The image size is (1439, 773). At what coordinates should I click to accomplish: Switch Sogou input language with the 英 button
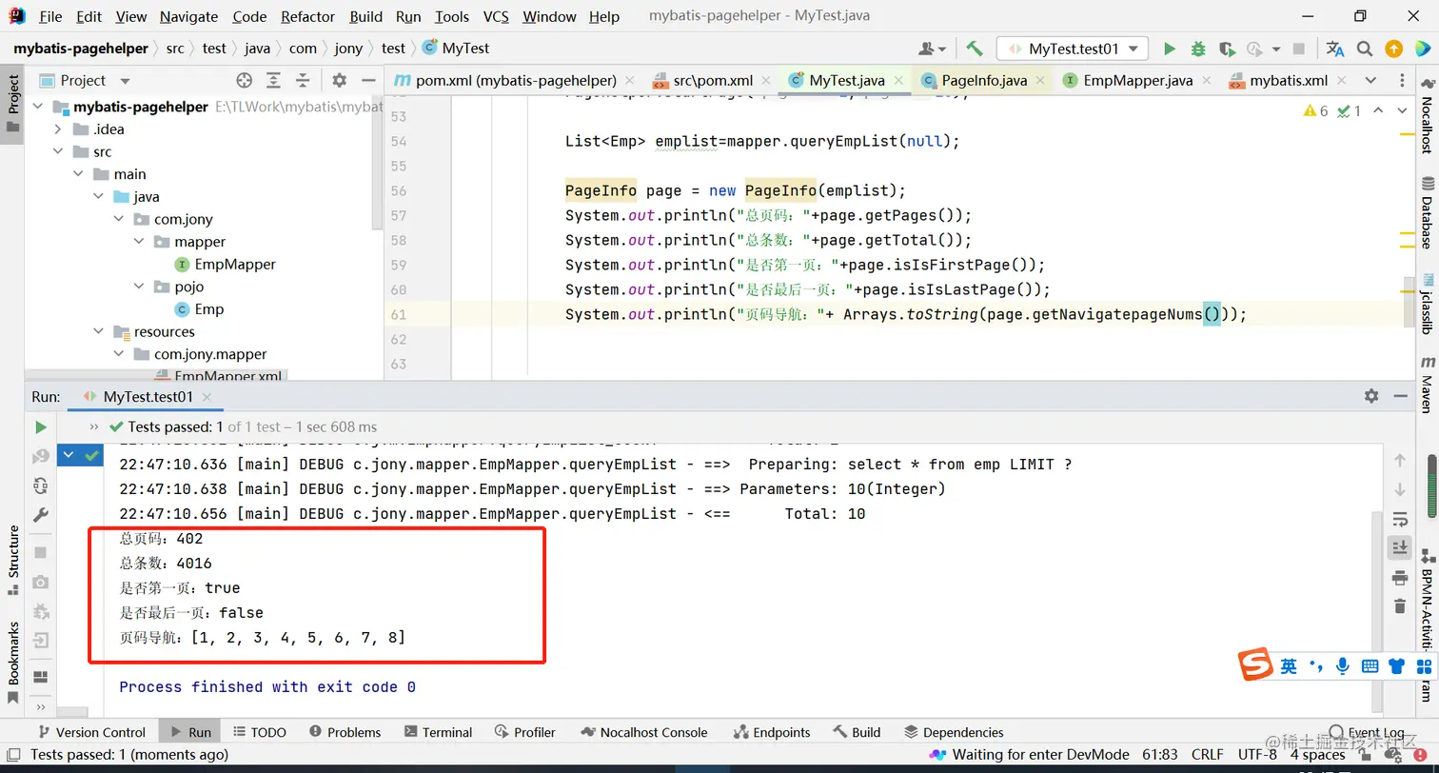point(1289,666)
